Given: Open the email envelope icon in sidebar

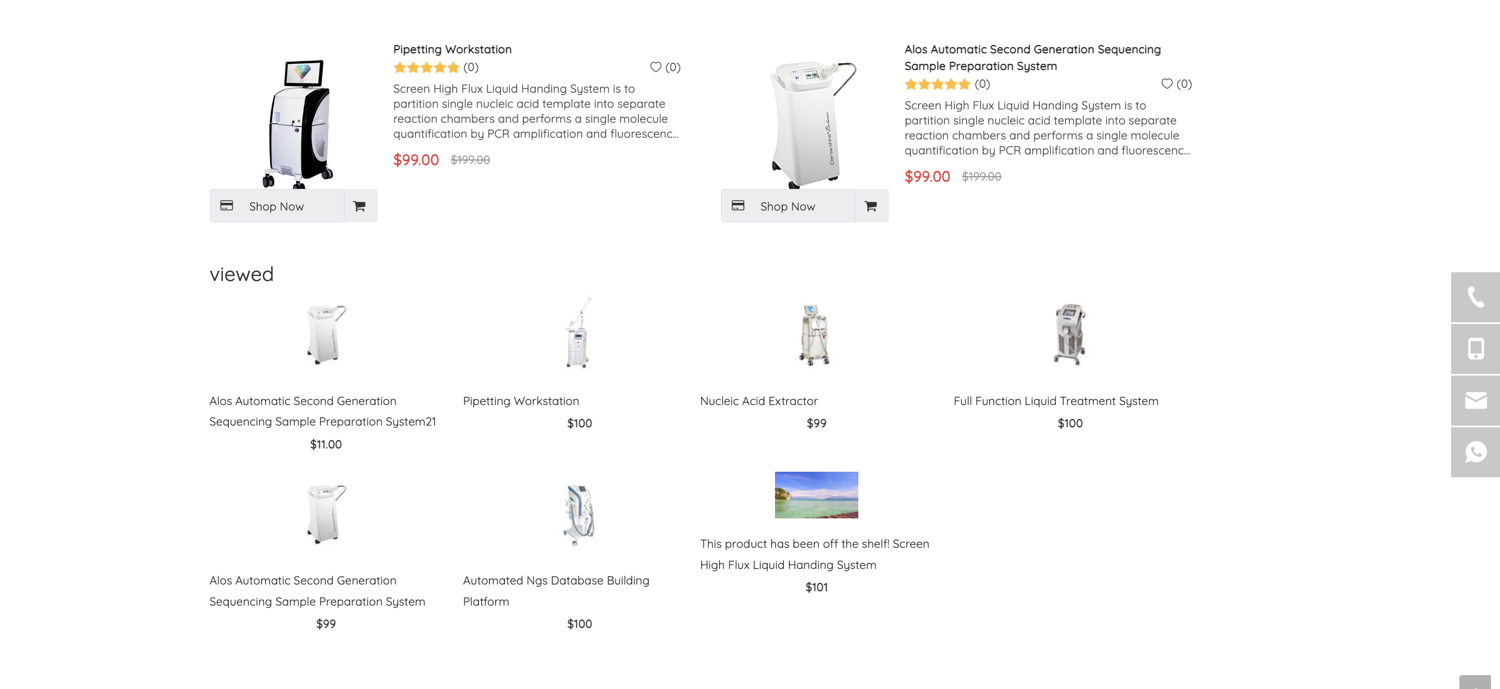Looking at the screenshot, I should [1474, 401].
